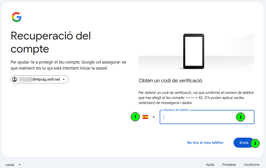Open the account switcher with the @elpuig.xeill.net address
The width and height of the screenshot is (266, 168).
coord(40,79)
